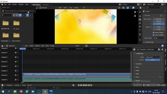Click the Blender logo menu icon

coord(2,4)
